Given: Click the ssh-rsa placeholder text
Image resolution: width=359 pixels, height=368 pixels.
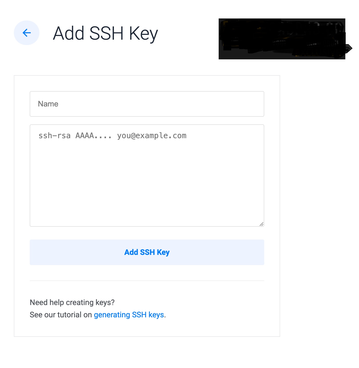Looking at the screenshot, I should point(54,136).
